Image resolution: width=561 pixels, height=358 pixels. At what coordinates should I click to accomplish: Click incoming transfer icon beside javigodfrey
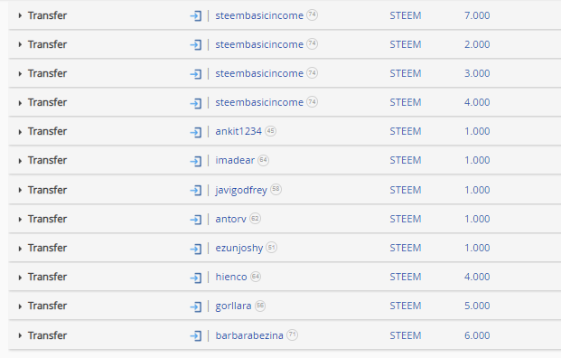coord(196,191)
